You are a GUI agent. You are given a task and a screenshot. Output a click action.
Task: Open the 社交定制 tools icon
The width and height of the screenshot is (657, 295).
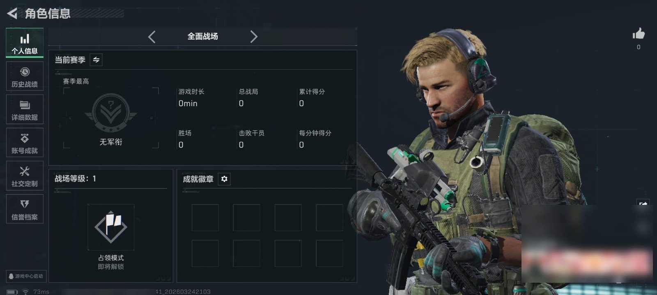coord(25,176)
